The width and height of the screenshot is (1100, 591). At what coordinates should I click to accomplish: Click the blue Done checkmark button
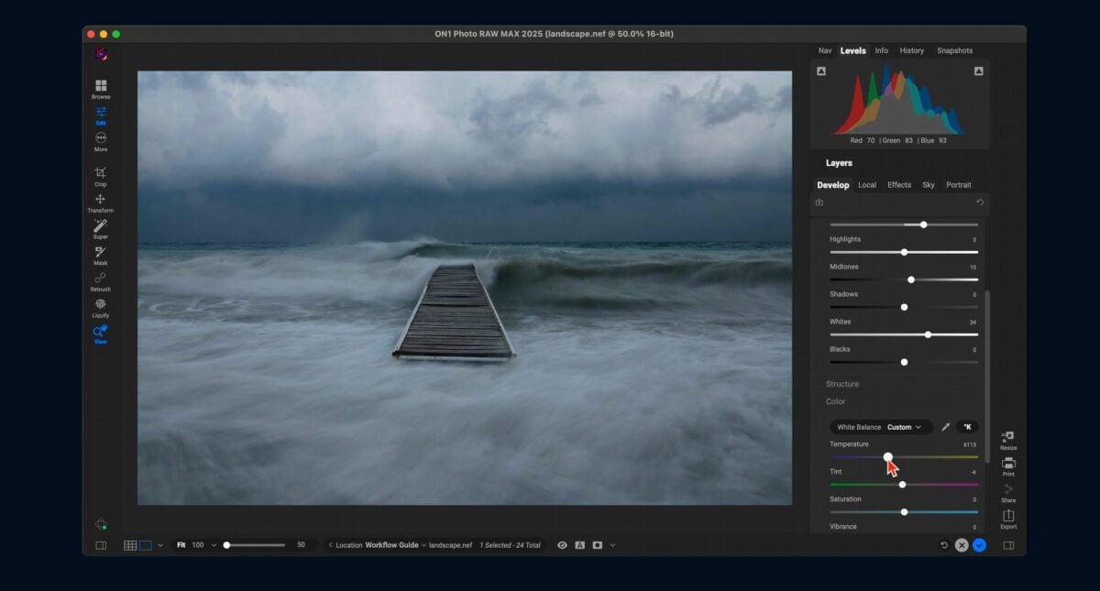coord(979,545)
